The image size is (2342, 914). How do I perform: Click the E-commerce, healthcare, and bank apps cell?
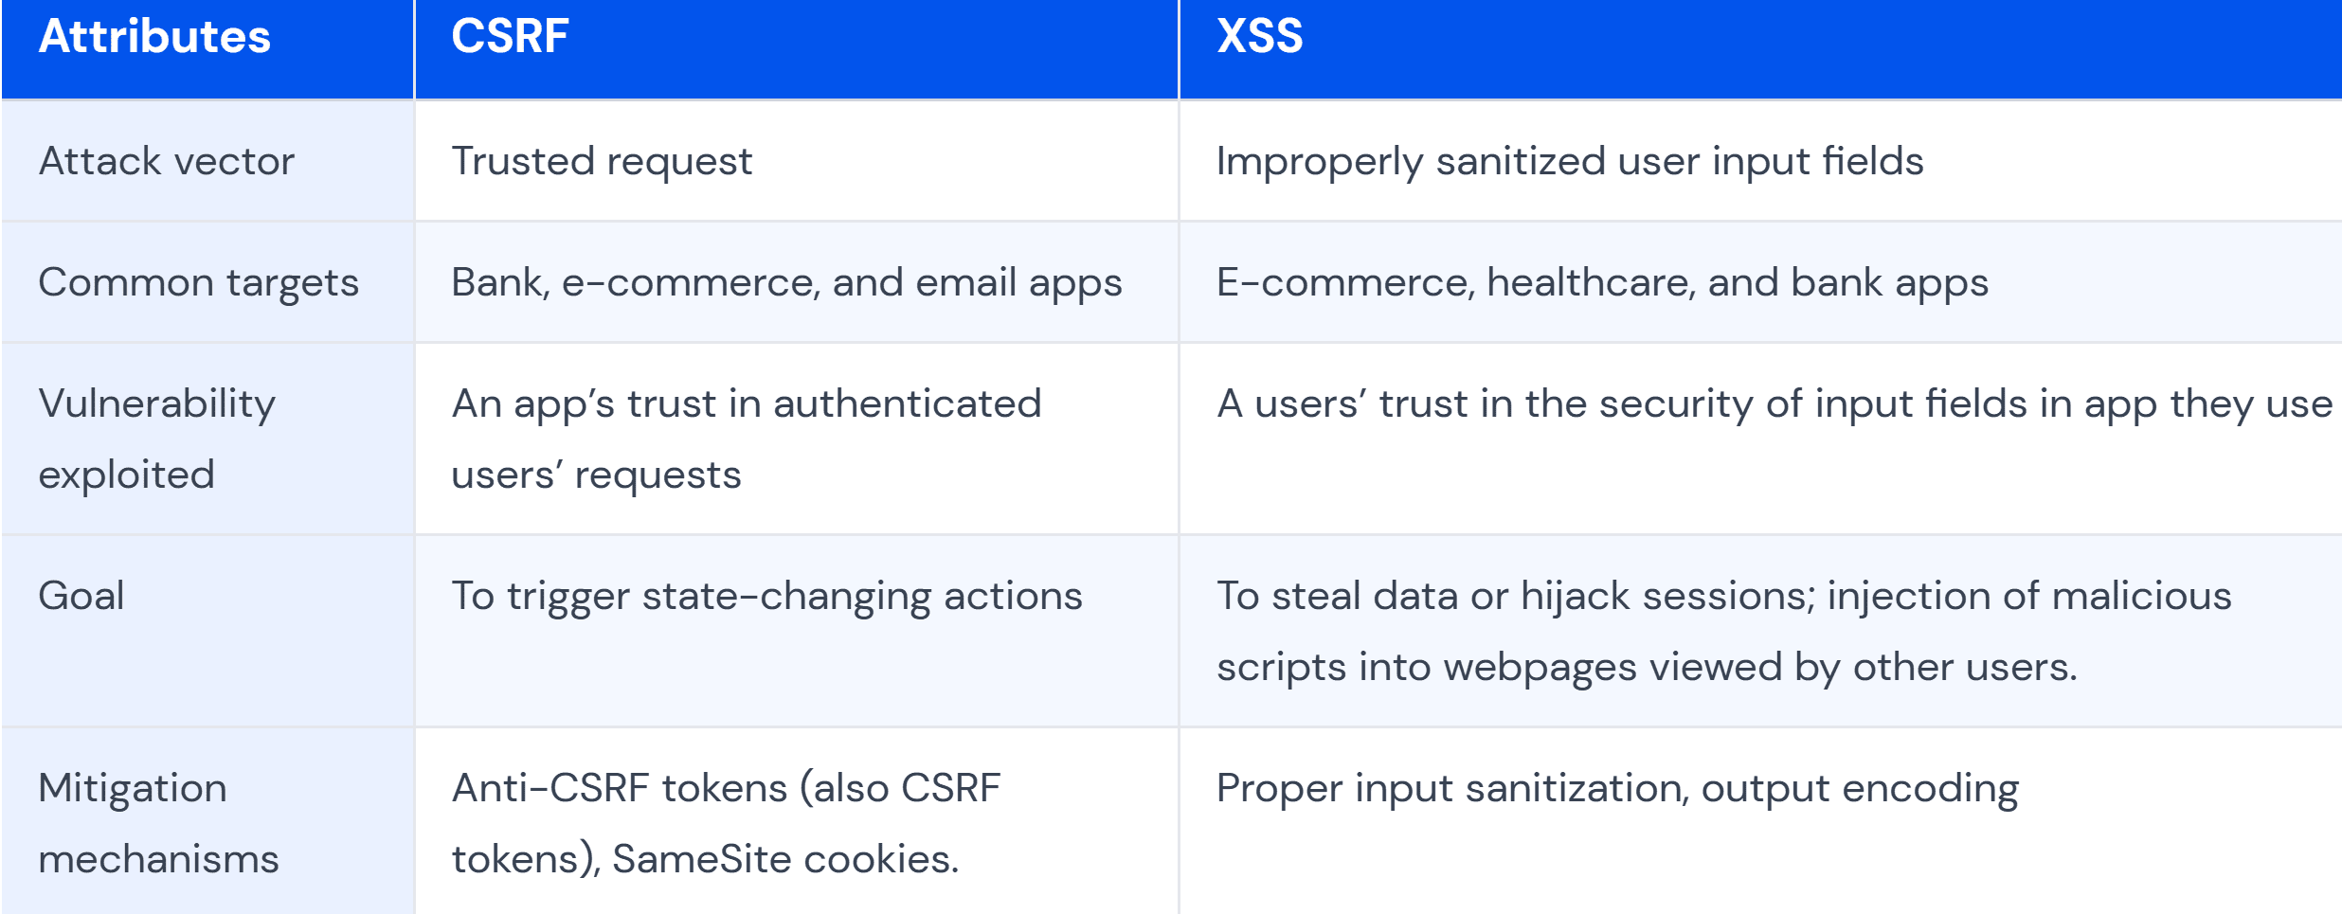[1601, 283]
